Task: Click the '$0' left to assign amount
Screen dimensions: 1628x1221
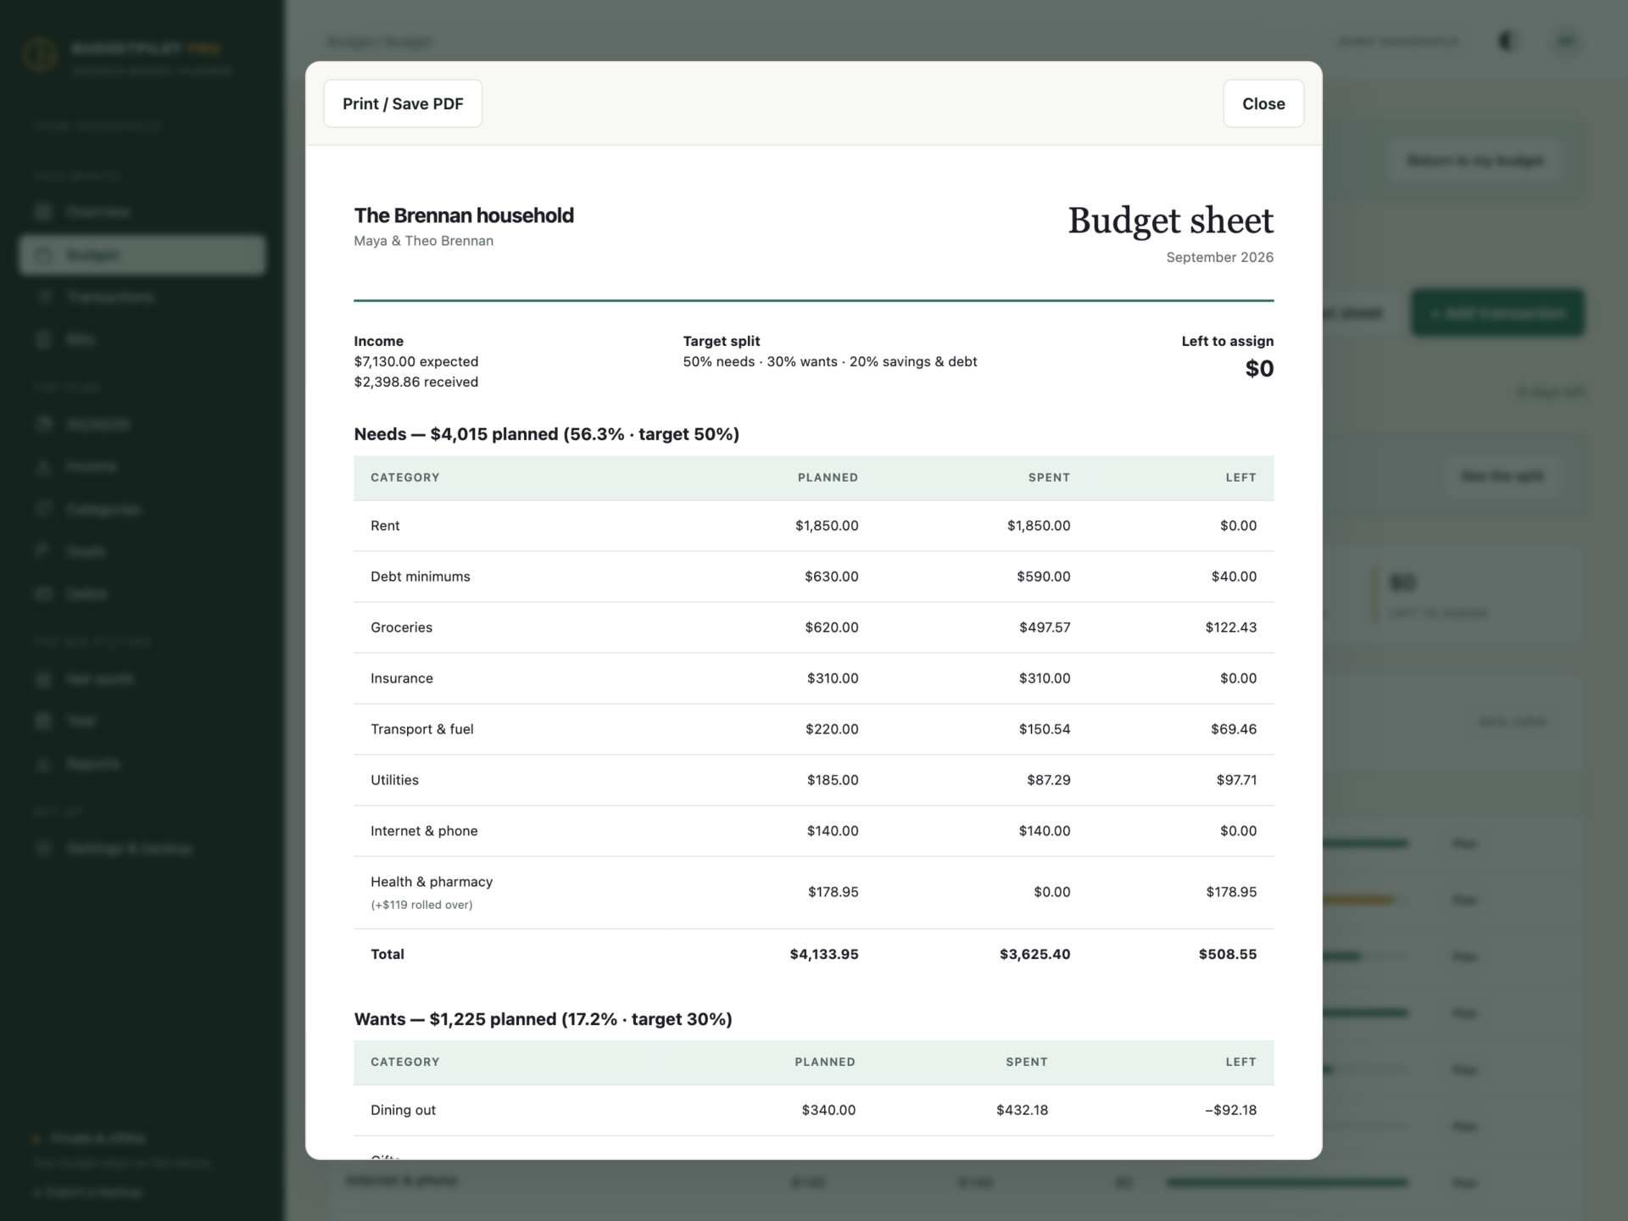Action: click(x=1259, y=368)
